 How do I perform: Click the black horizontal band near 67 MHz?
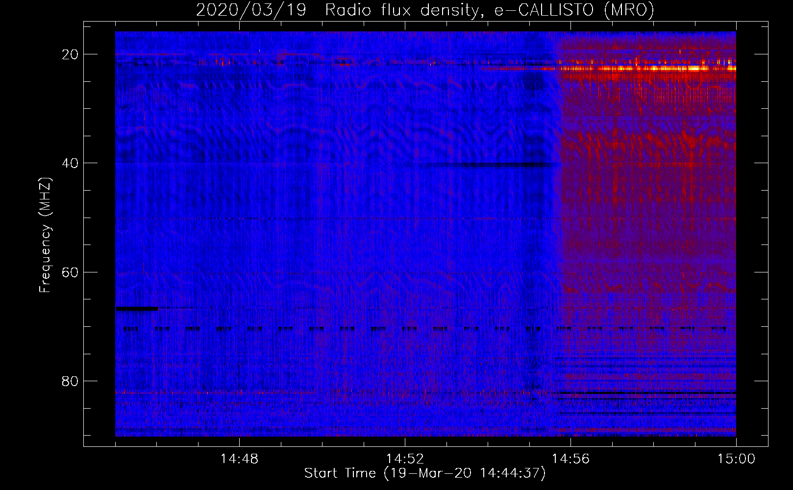click(x=137, y=309)
